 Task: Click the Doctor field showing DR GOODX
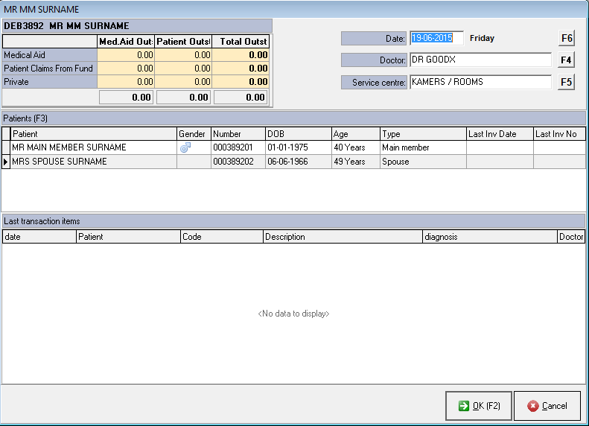point(480,60)
